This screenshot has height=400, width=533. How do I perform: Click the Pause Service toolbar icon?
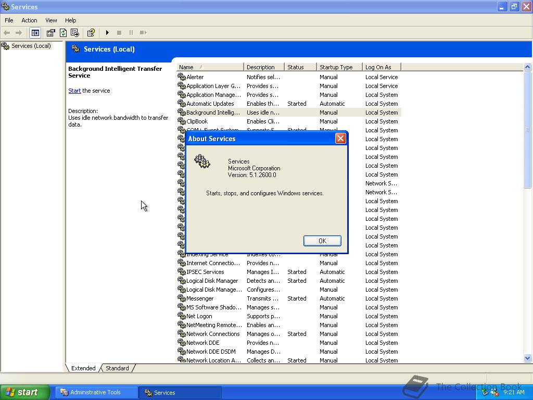point(131,33)
